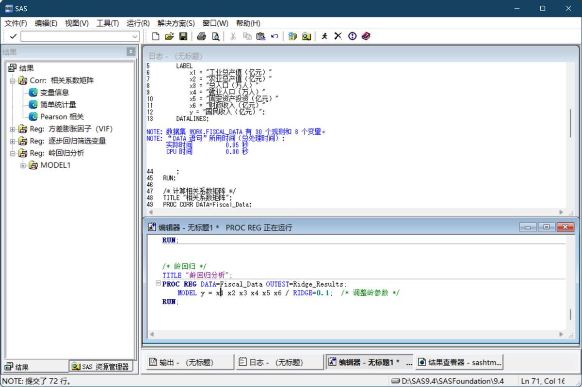582x387 pixels.
Task: Open Print Preview from the toolbar
Action: [x=215, y=36]
